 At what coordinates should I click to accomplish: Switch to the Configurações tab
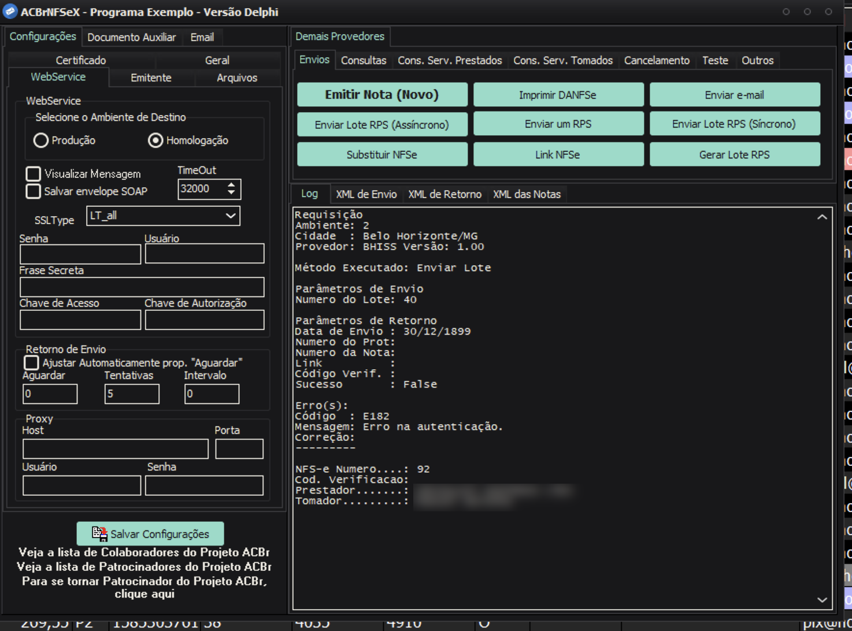pyautogui.click(x=43, y=36)
